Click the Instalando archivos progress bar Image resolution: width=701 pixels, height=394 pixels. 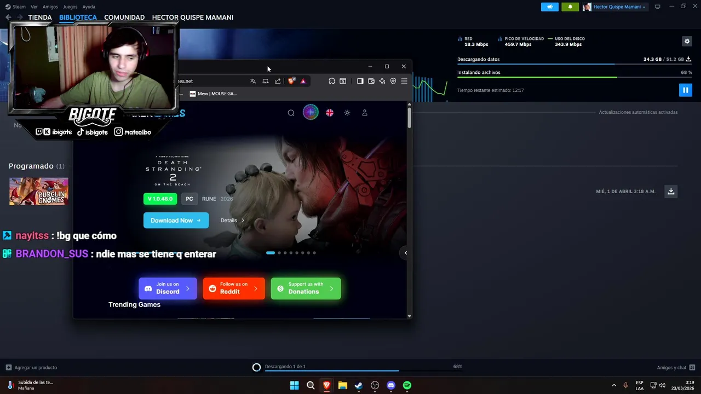click(574, 78)
